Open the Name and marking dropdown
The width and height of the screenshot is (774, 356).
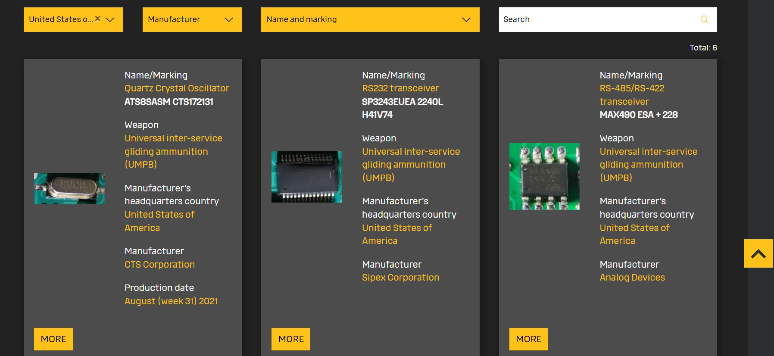coord(370,19)
